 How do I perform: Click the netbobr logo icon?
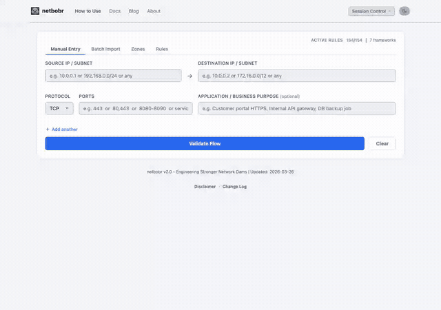pos(35,11)
